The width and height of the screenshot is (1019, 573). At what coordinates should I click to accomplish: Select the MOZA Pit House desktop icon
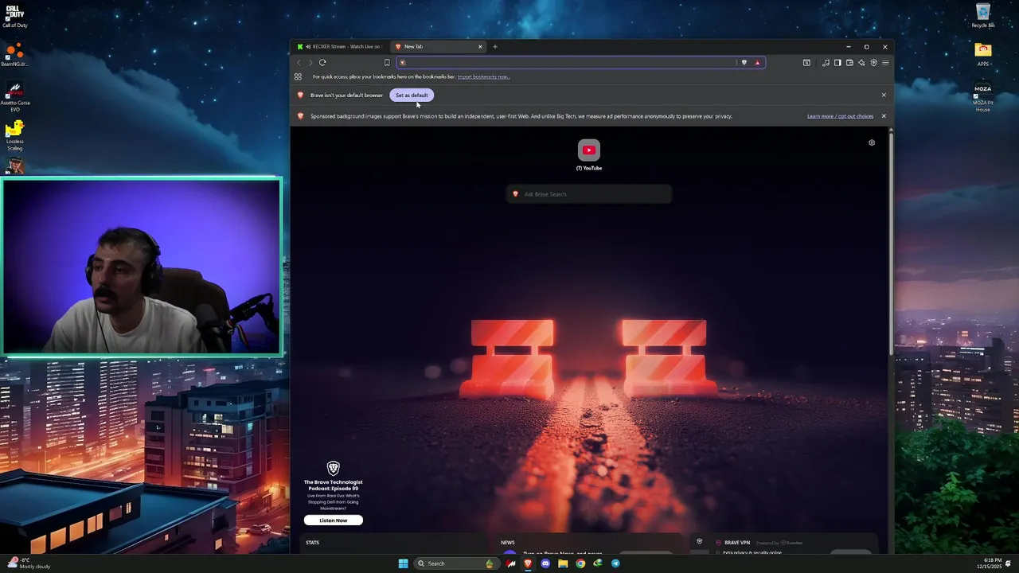click(x=983, y=97)
